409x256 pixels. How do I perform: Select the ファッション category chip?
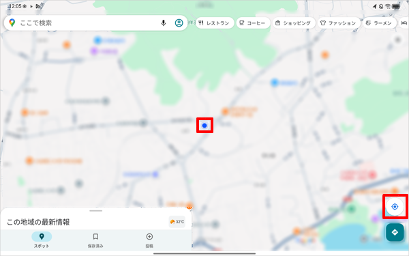(x=338, y=23)
